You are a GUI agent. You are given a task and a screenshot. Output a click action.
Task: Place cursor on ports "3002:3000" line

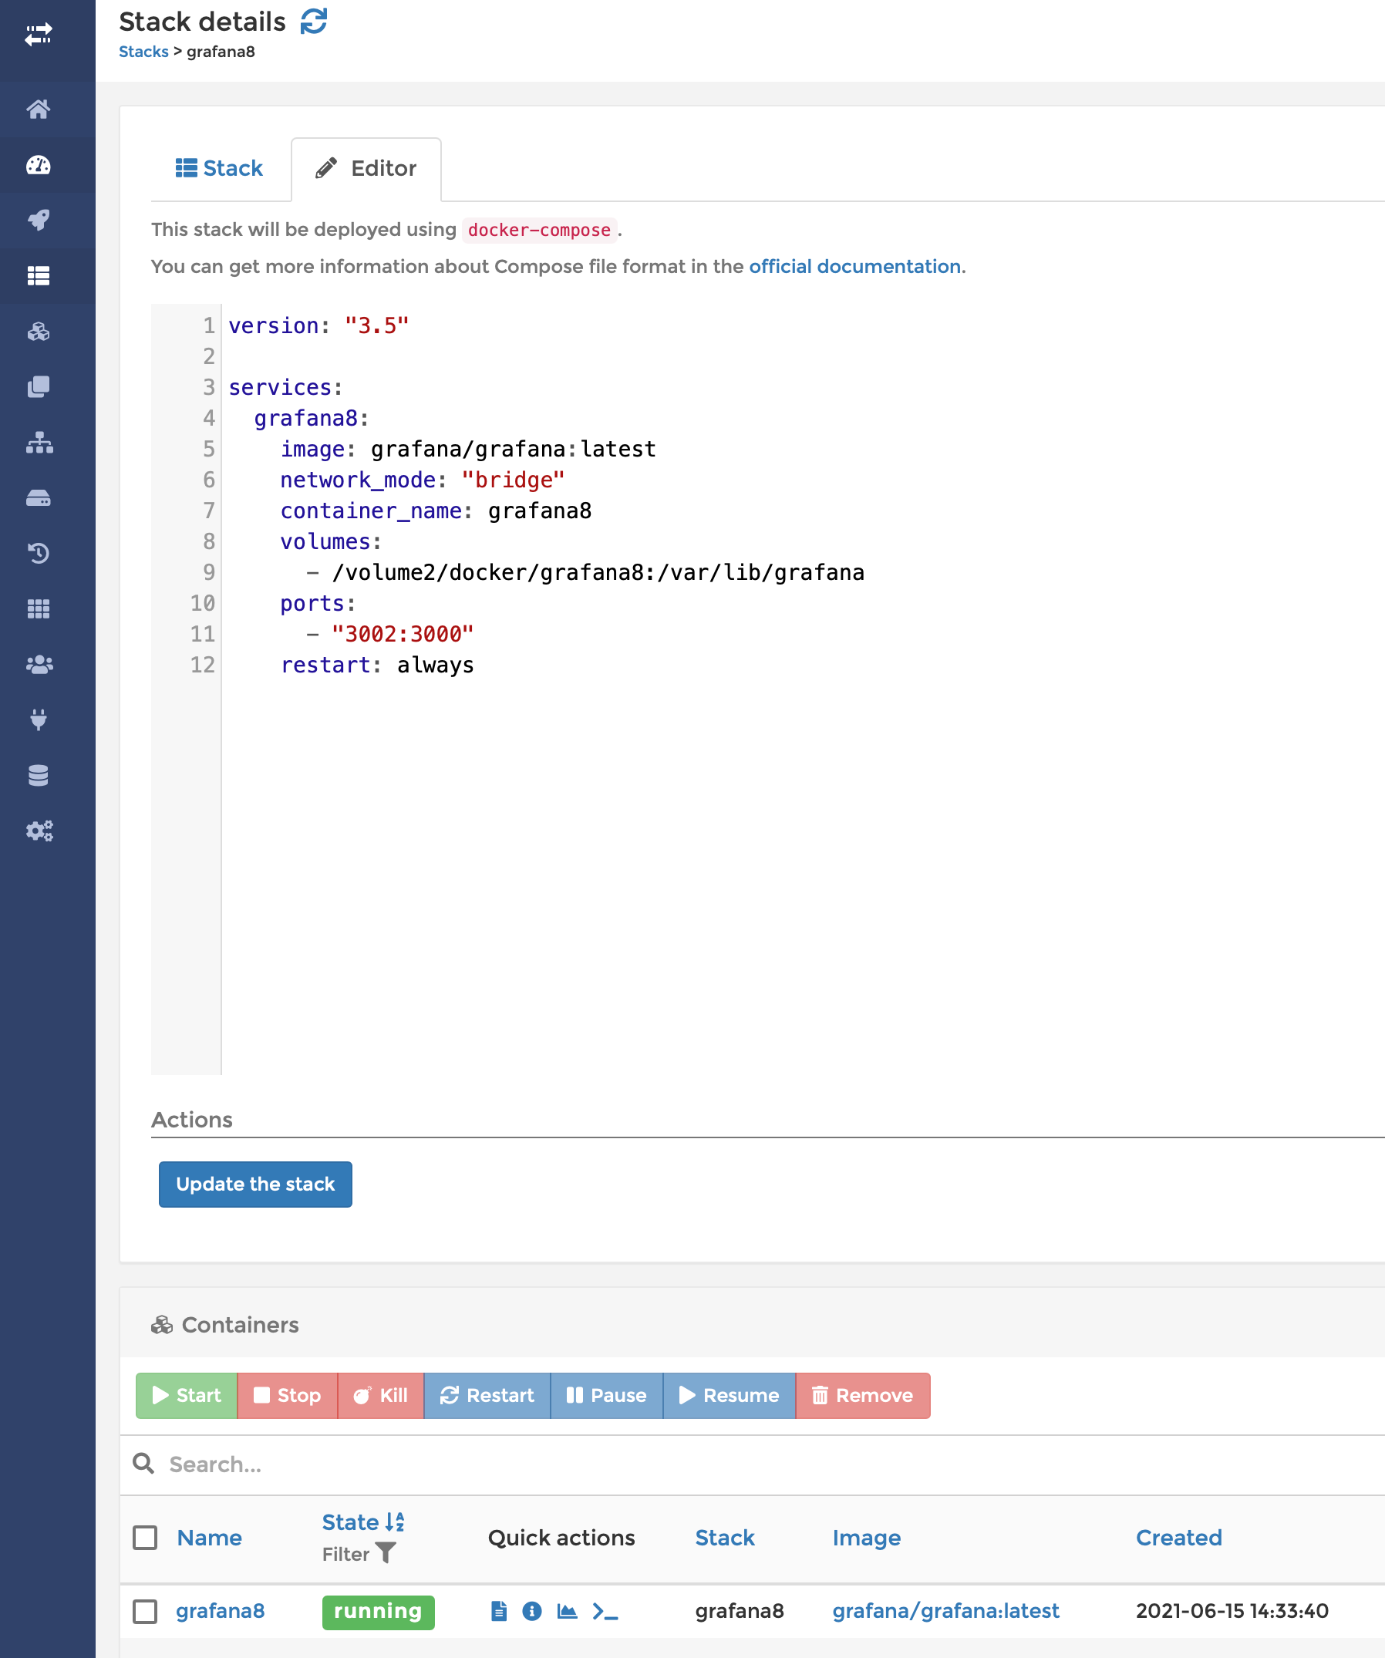coord(390,634)
